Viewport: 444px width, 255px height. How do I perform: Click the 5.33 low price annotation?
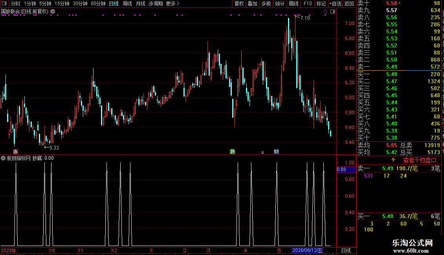tap(54, 148)
